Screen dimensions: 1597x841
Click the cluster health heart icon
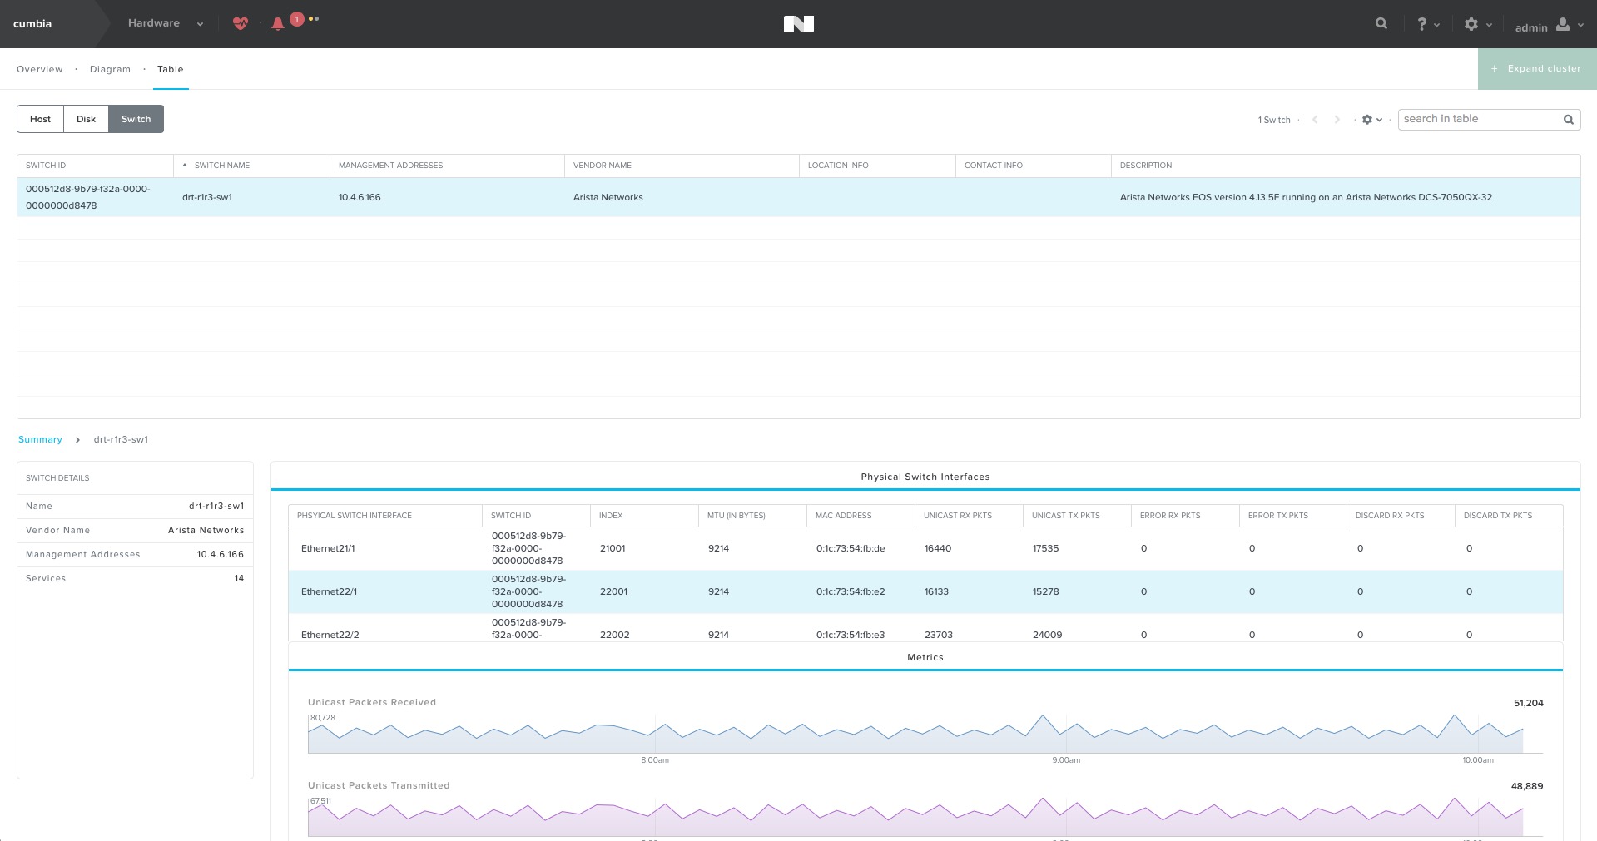pos(241,23)
